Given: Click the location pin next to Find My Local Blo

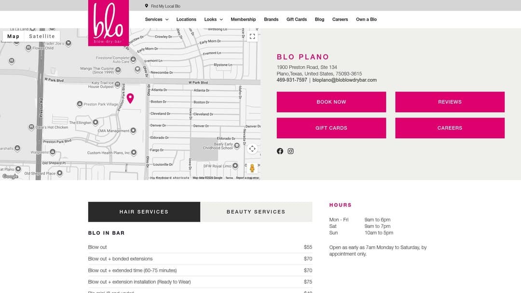Looking at the screenshot, I should (147, 6).
